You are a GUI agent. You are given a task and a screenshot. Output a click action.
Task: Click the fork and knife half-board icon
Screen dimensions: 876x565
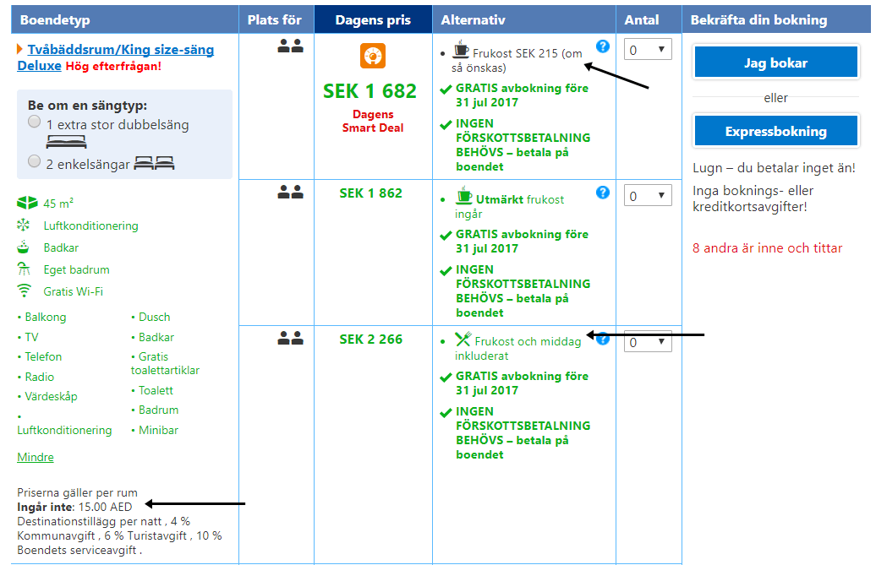coord(463,340)
